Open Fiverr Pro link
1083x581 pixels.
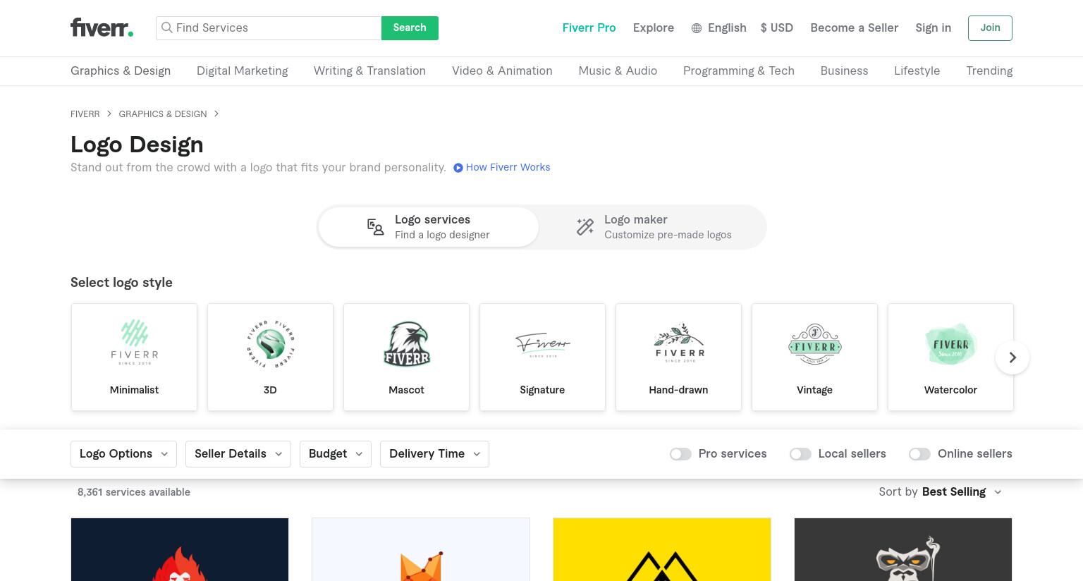click(589, 27)
